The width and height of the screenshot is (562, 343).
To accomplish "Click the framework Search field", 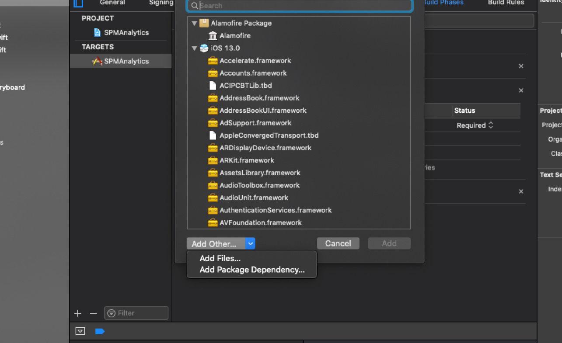I will [x=299, y=6].
